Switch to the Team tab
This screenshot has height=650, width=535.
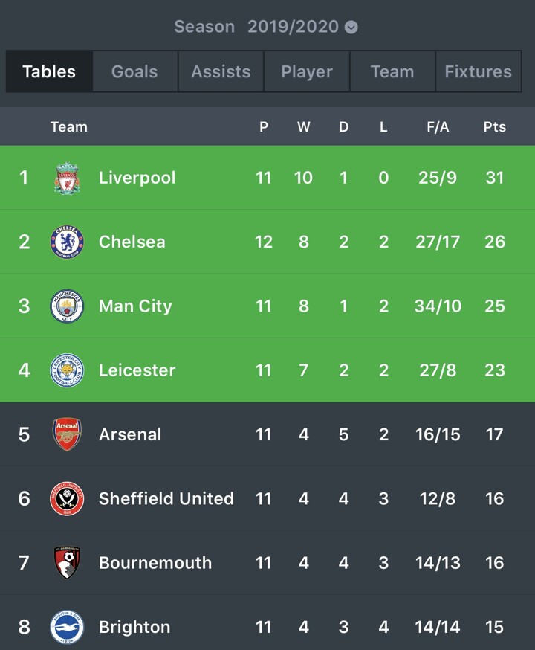point(392,72)
